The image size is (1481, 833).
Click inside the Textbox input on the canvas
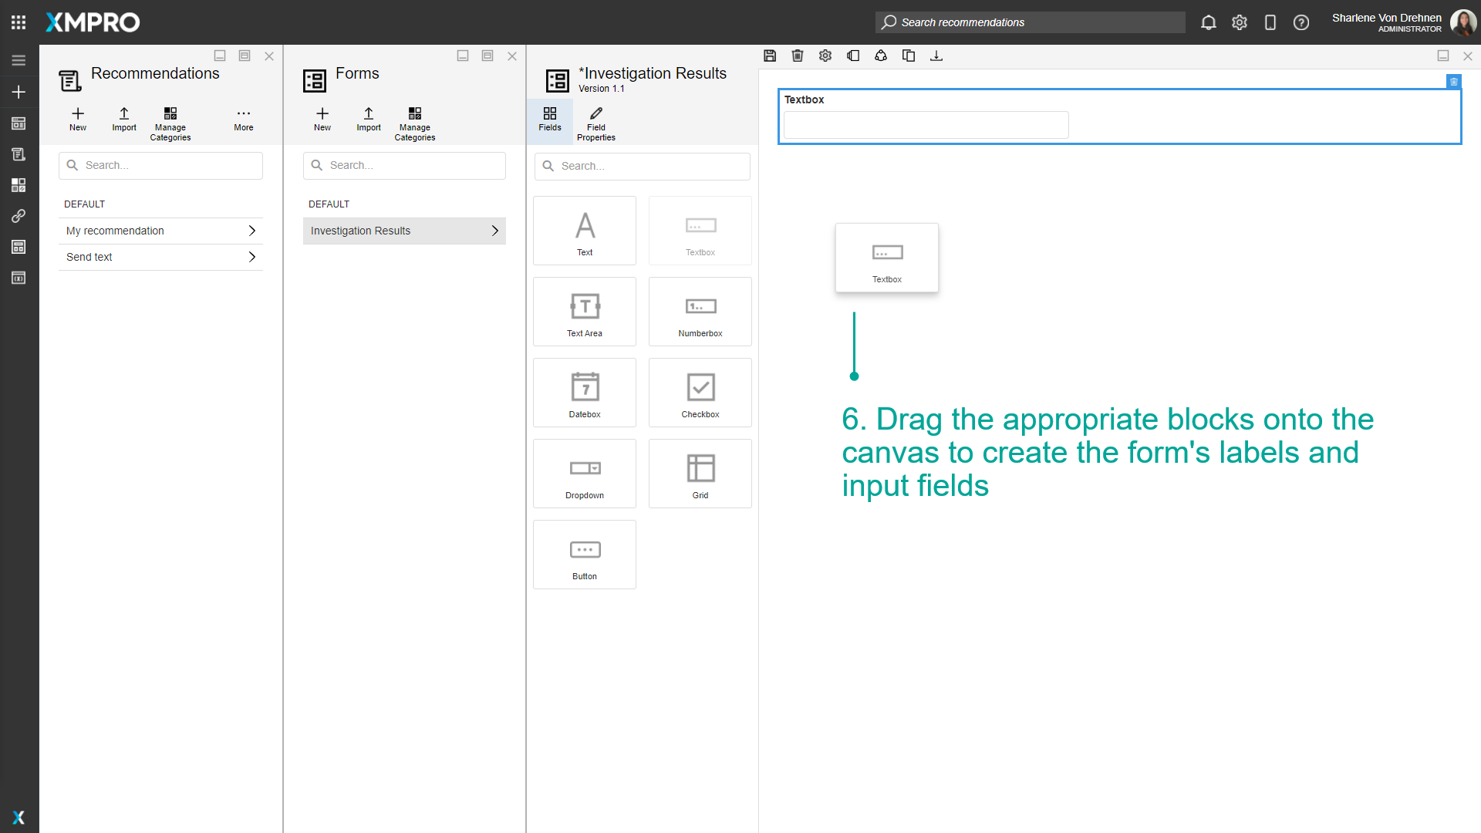[x=926, y=125]
